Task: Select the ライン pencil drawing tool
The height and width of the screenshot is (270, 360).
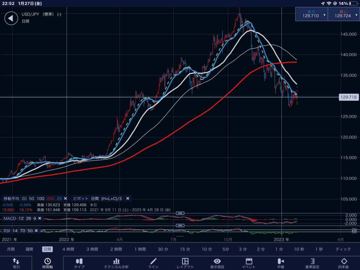Action: click(153, 263)
